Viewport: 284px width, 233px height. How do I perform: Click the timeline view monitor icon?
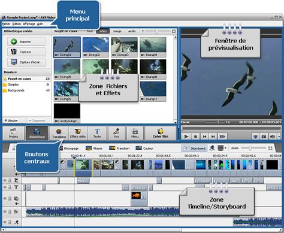click(220, 148)
